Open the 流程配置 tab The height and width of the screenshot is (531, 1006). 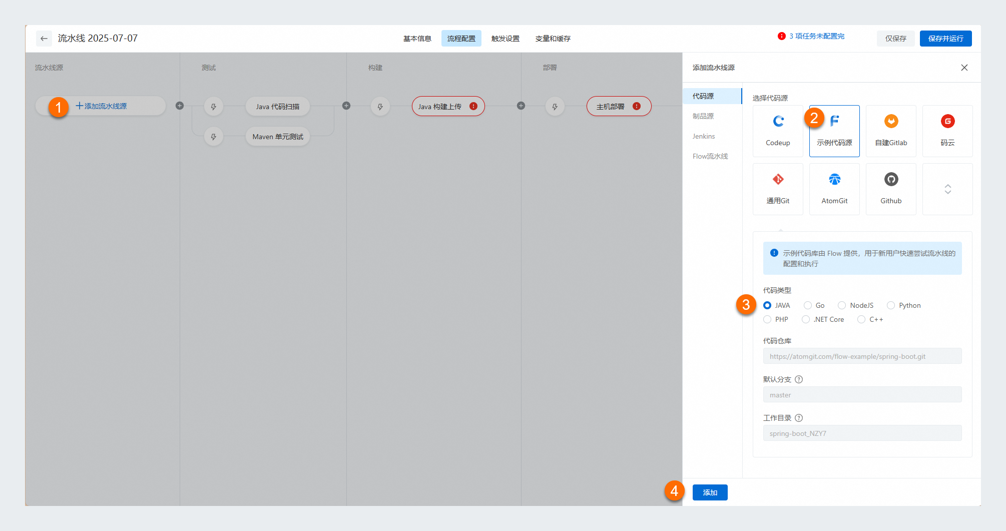click(461, 39)
